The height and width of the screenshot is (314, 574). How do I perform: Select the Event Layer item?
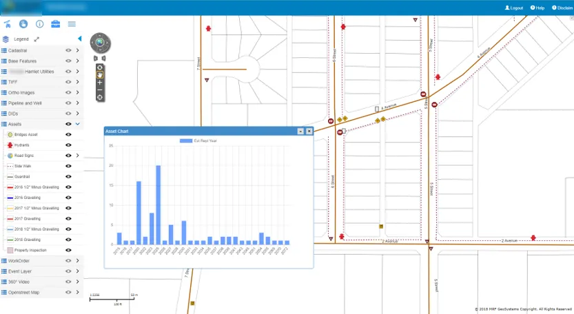(x=20, y=271)
